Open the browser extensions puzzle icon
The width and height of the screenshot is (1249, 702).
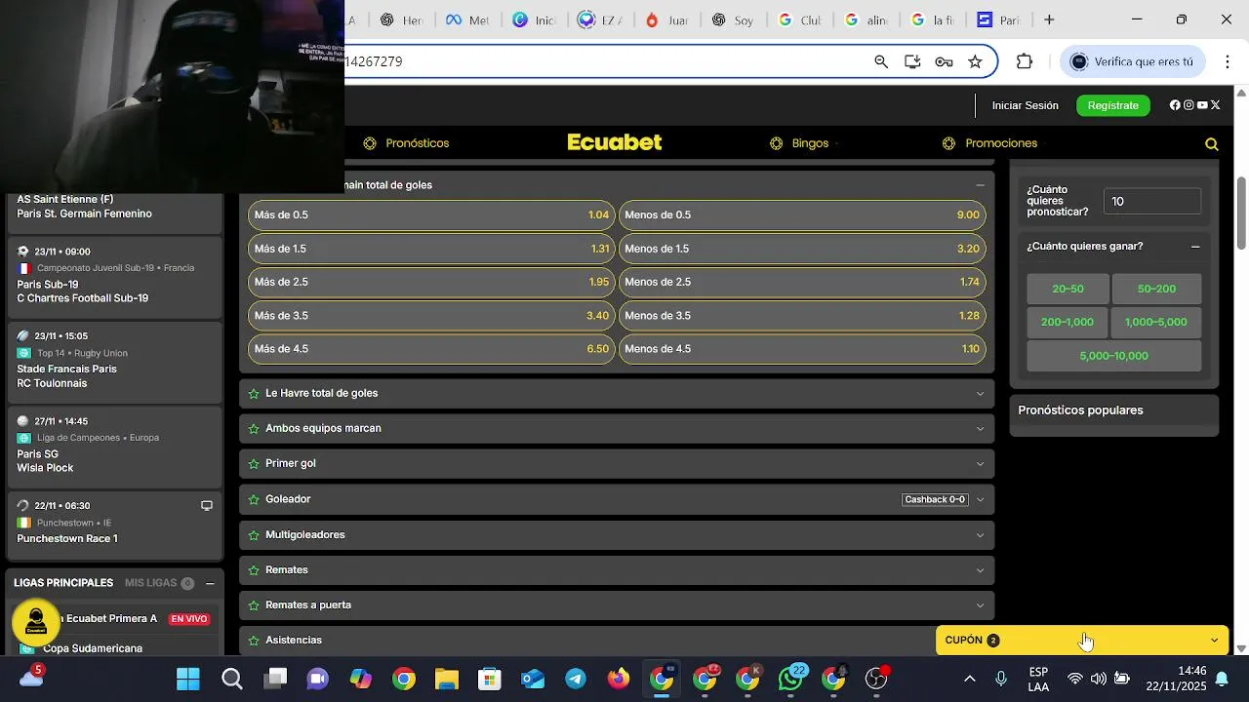1025,61
